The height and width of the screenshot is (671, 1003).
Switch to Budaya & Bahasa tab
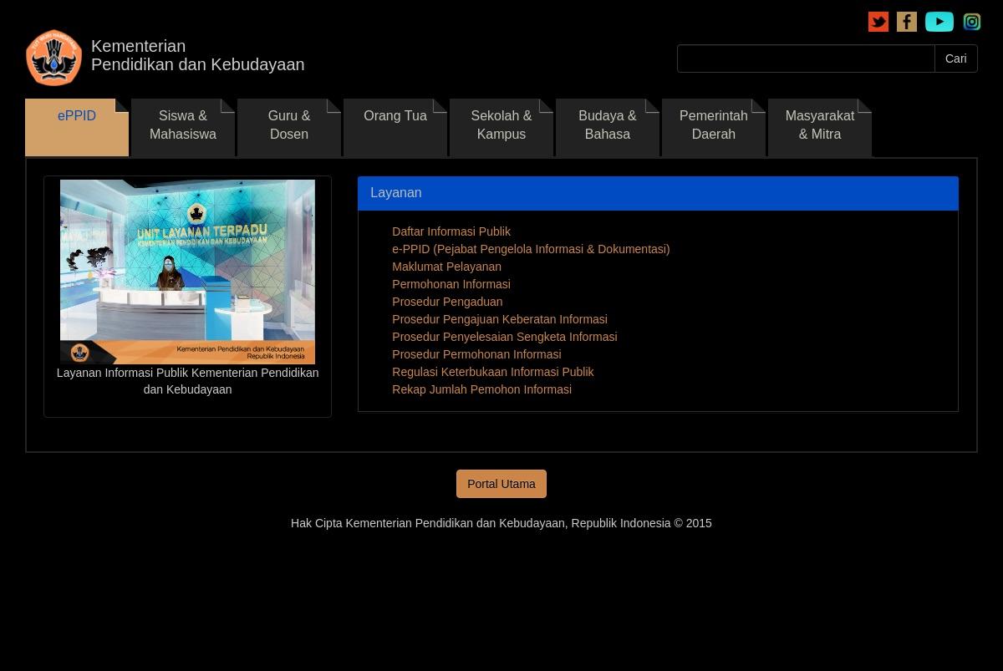point(608,127)
